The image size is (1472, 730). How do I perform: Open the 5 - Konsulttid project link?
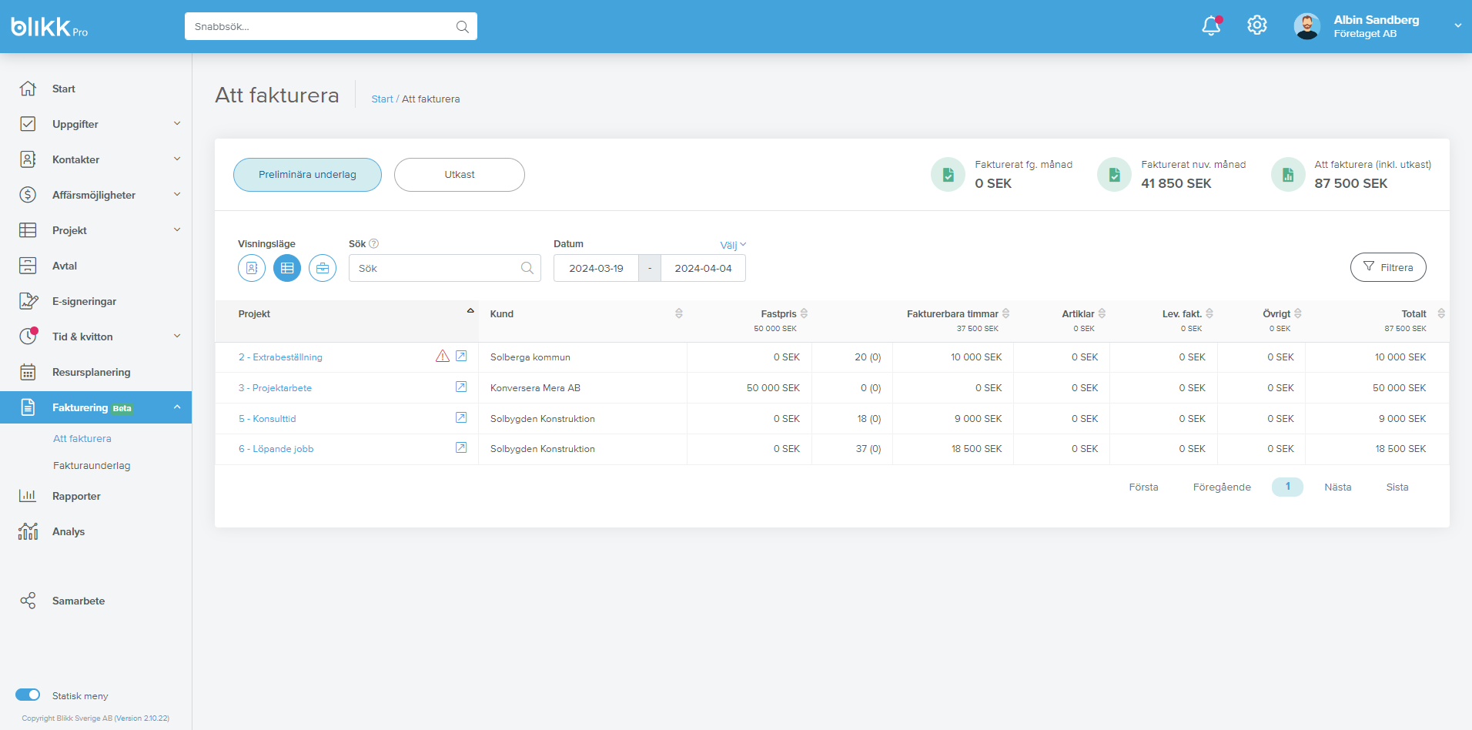click(x=267, y=419)
